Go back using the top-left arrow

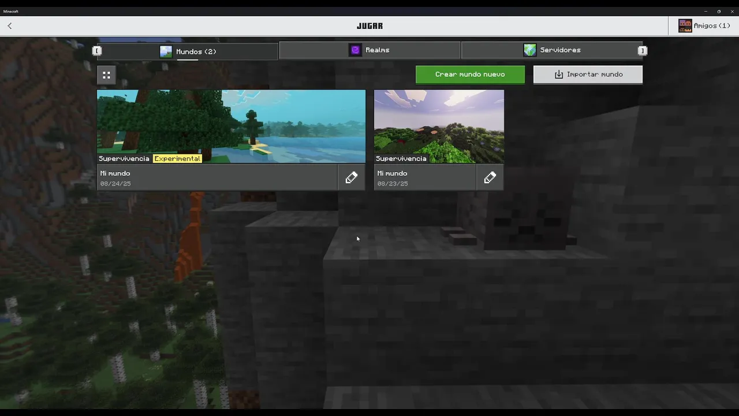10,26
